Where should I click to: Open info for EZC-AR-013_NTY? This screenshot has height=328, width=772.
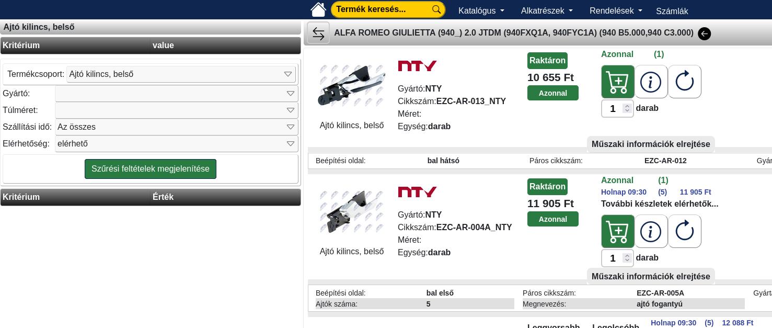651,82
